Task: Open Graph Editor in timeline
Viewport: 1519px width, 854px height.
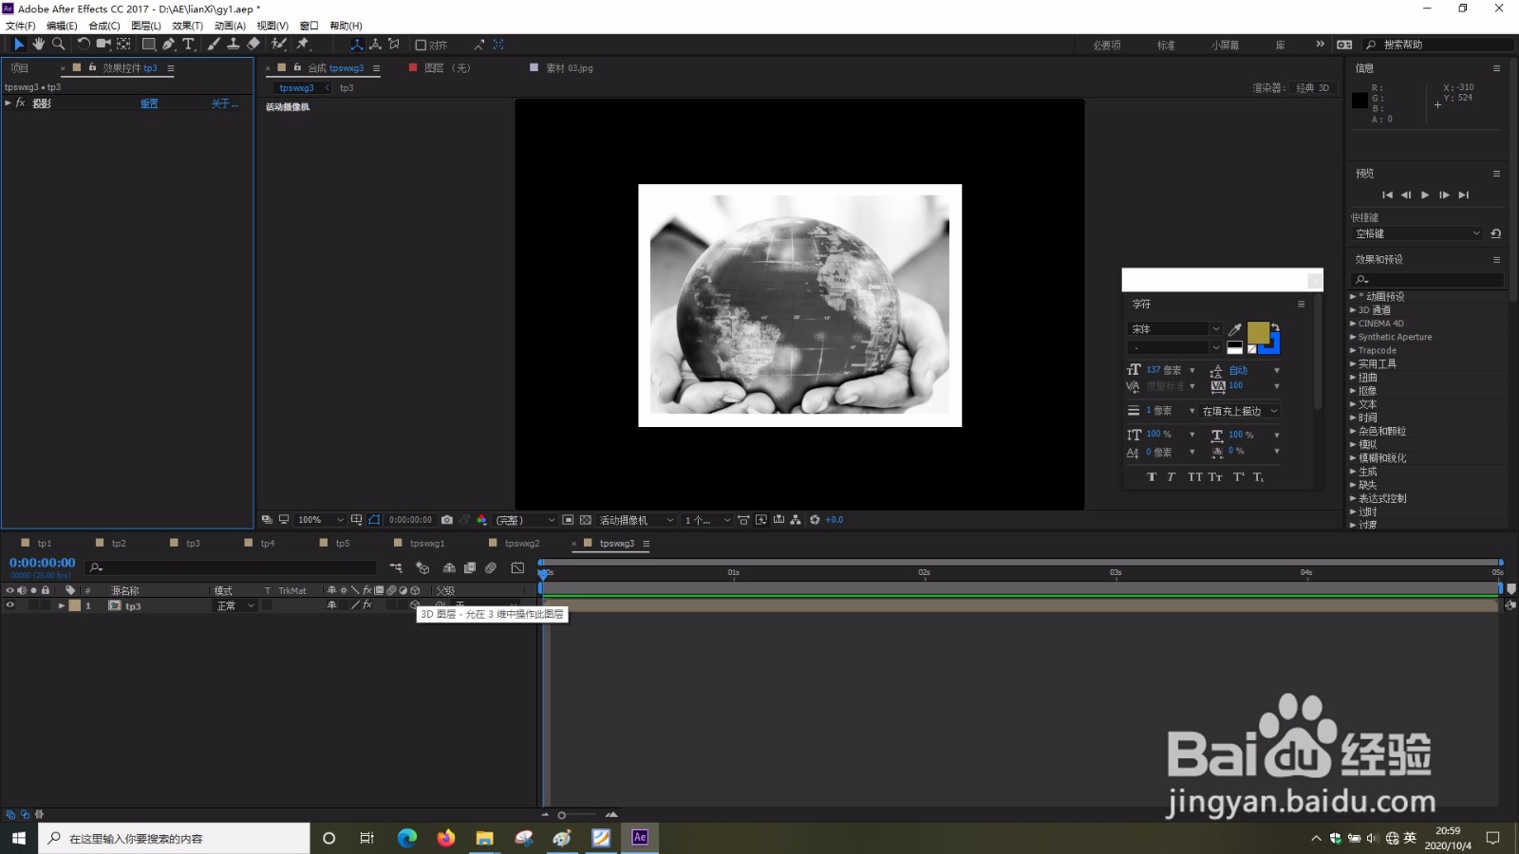Action: [x=517, y=567]
